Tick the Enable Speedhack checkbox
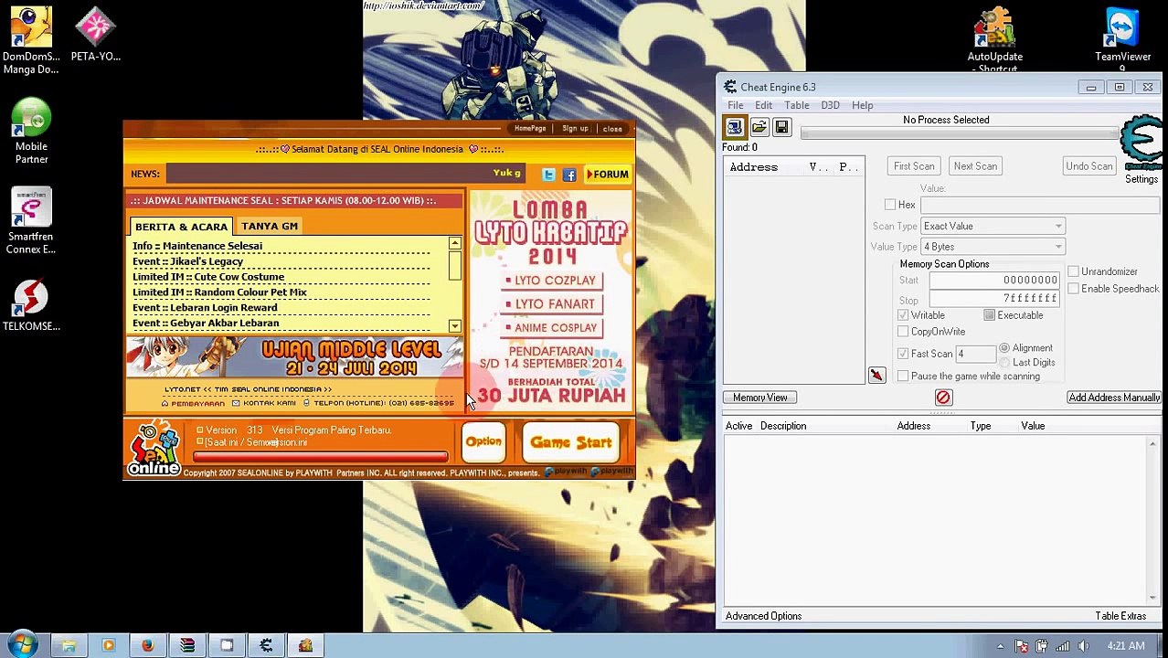Screen dimensions: 1168x658 (1073, 289)
